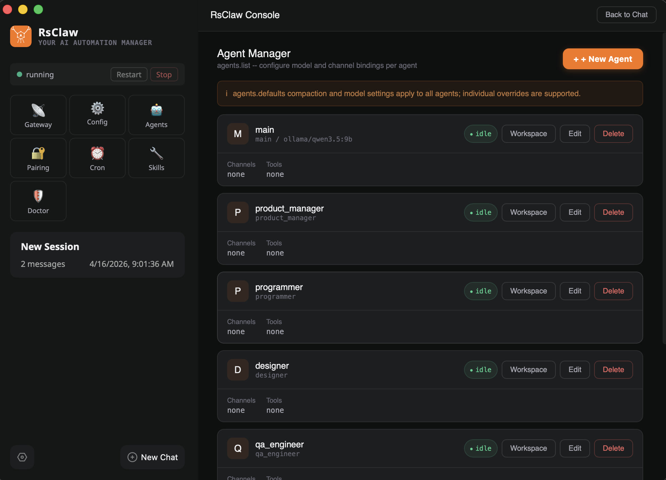Stop the running service
The image size is (666, 480).
click(x=164, y=74)
